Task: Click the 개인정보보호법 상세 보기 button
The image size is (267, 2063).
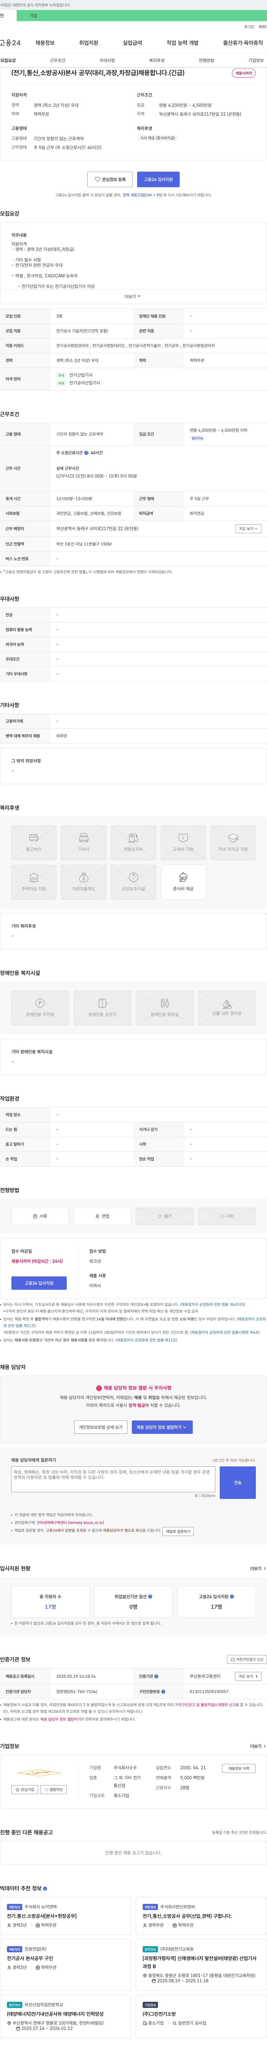Action: pyautogui.click(x=101, y=1427)
